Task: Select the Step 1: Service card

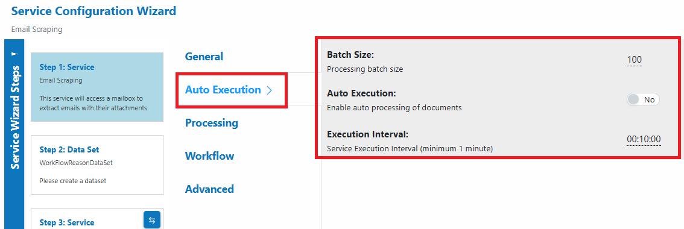Action: pyautogui.click(x=97, y=87)
